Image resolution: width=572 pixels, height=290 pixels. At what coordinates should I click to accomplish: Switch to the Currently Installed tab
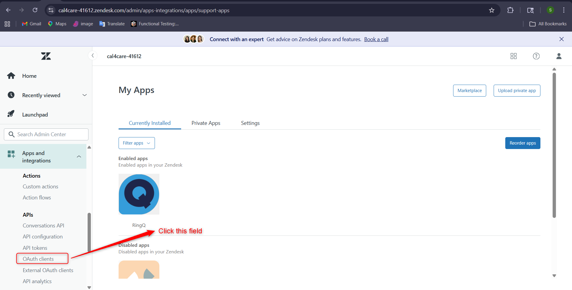click(150, 123)
